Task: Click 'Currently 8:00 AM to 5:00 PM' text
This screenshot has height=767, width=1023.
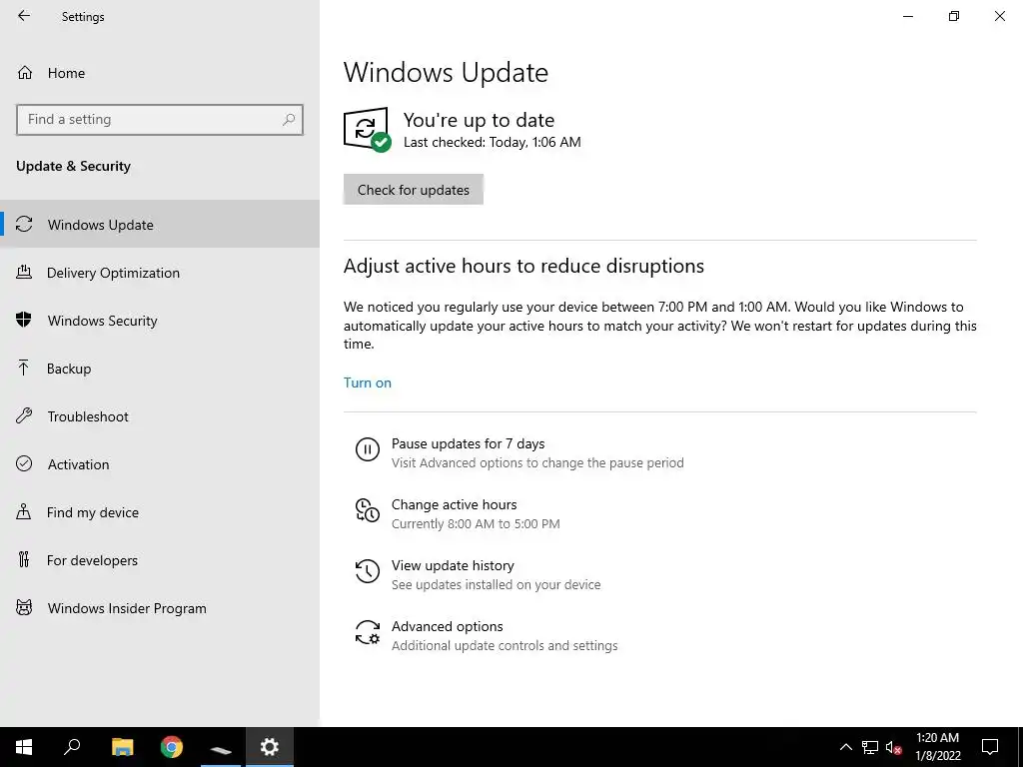Action: click(476, 523)
